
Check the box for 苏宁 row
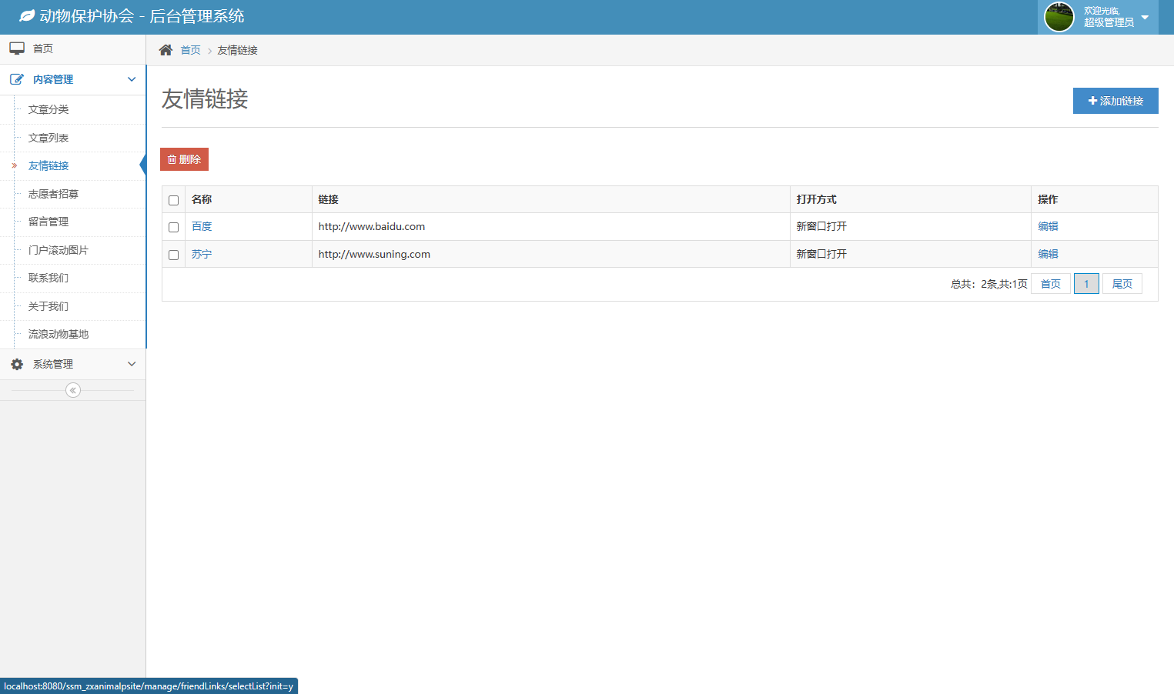coord(174,255)
